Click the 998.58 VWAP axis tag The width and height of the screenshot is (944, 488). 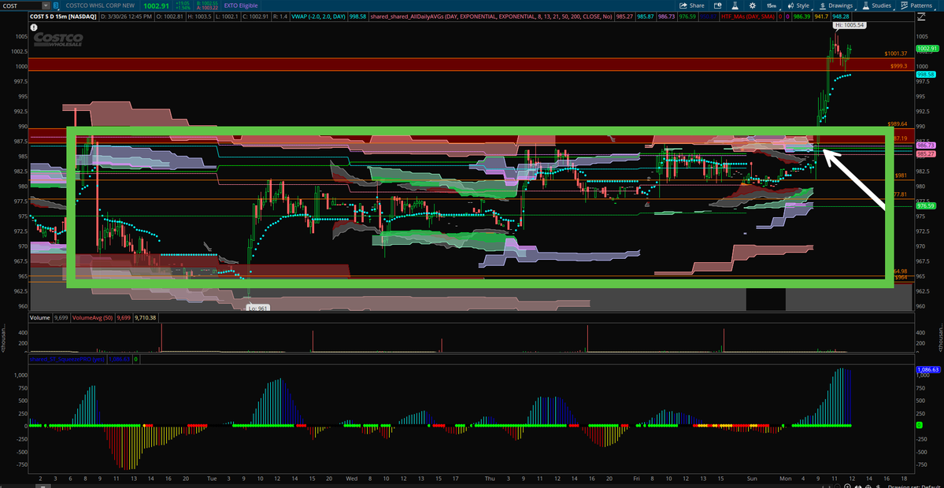click(924, 74)
